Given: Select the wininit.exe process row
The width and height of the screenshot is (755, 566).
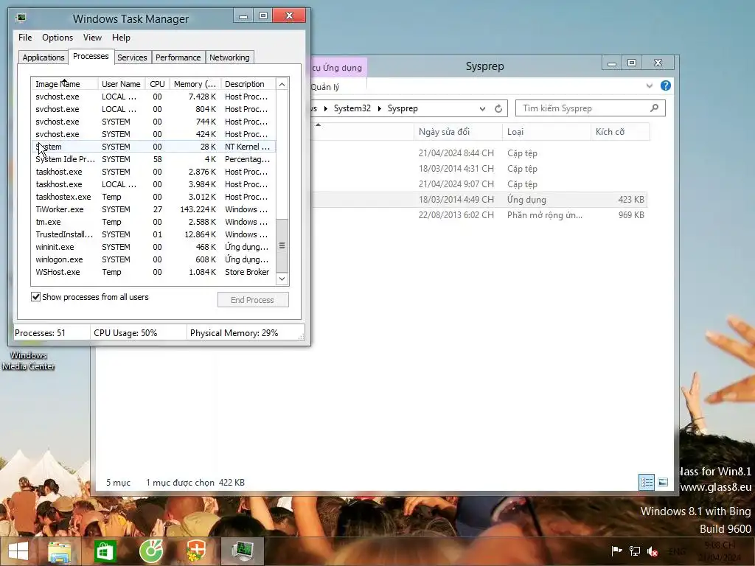Looking at the screenshot, I should coord(153,247).
